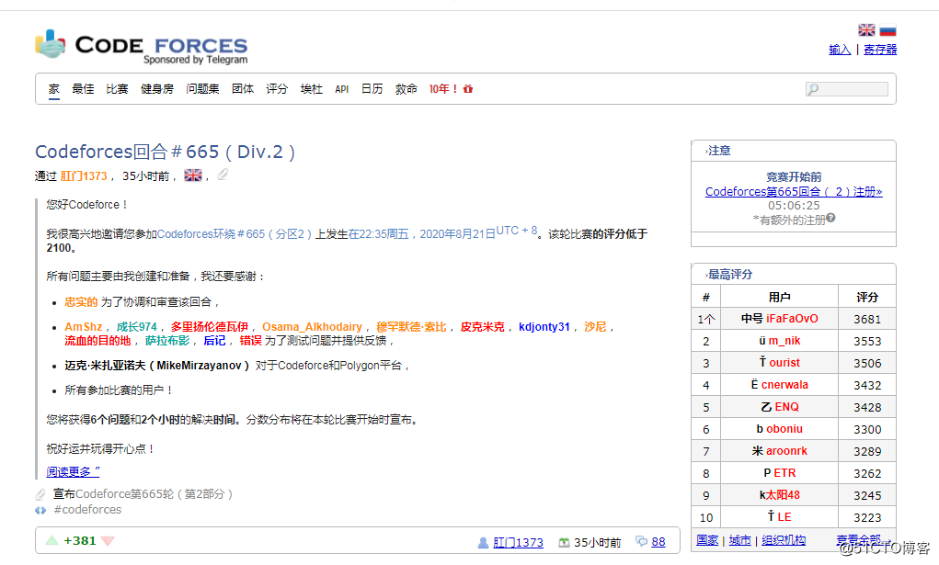Open author 肛门1373 profile in byline
This screenshot has width=939, height=565.
click(84, 176)
